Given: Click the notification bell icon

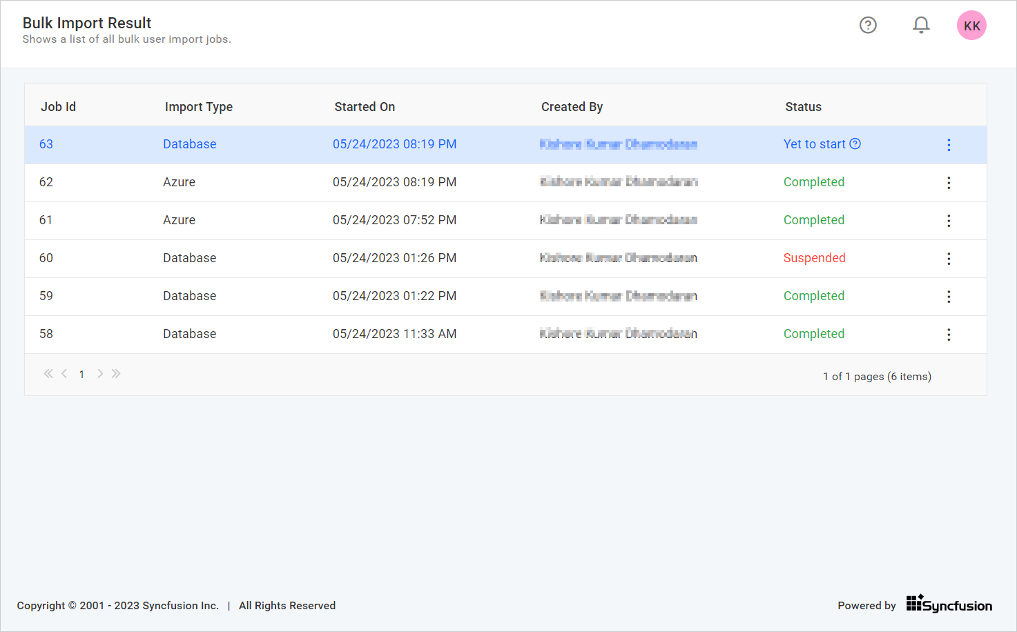Looking at the screenshot, I should [921, 24].
